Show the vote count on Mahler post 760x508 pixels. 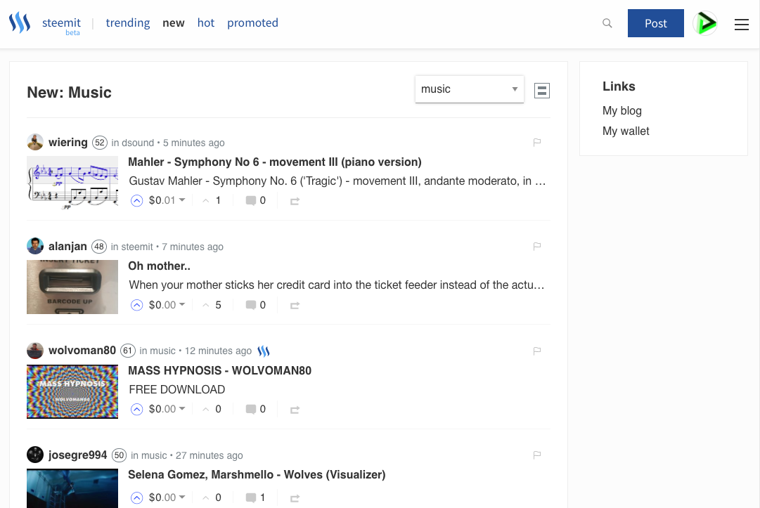pos(212,200)
